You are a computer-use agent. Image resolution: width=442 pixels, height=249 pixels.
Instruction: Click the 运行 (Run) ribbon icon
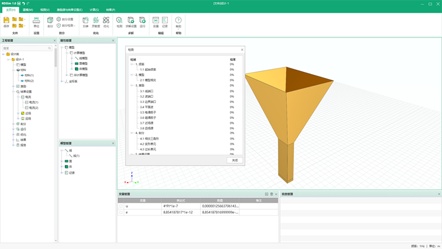tap(143, 21)
